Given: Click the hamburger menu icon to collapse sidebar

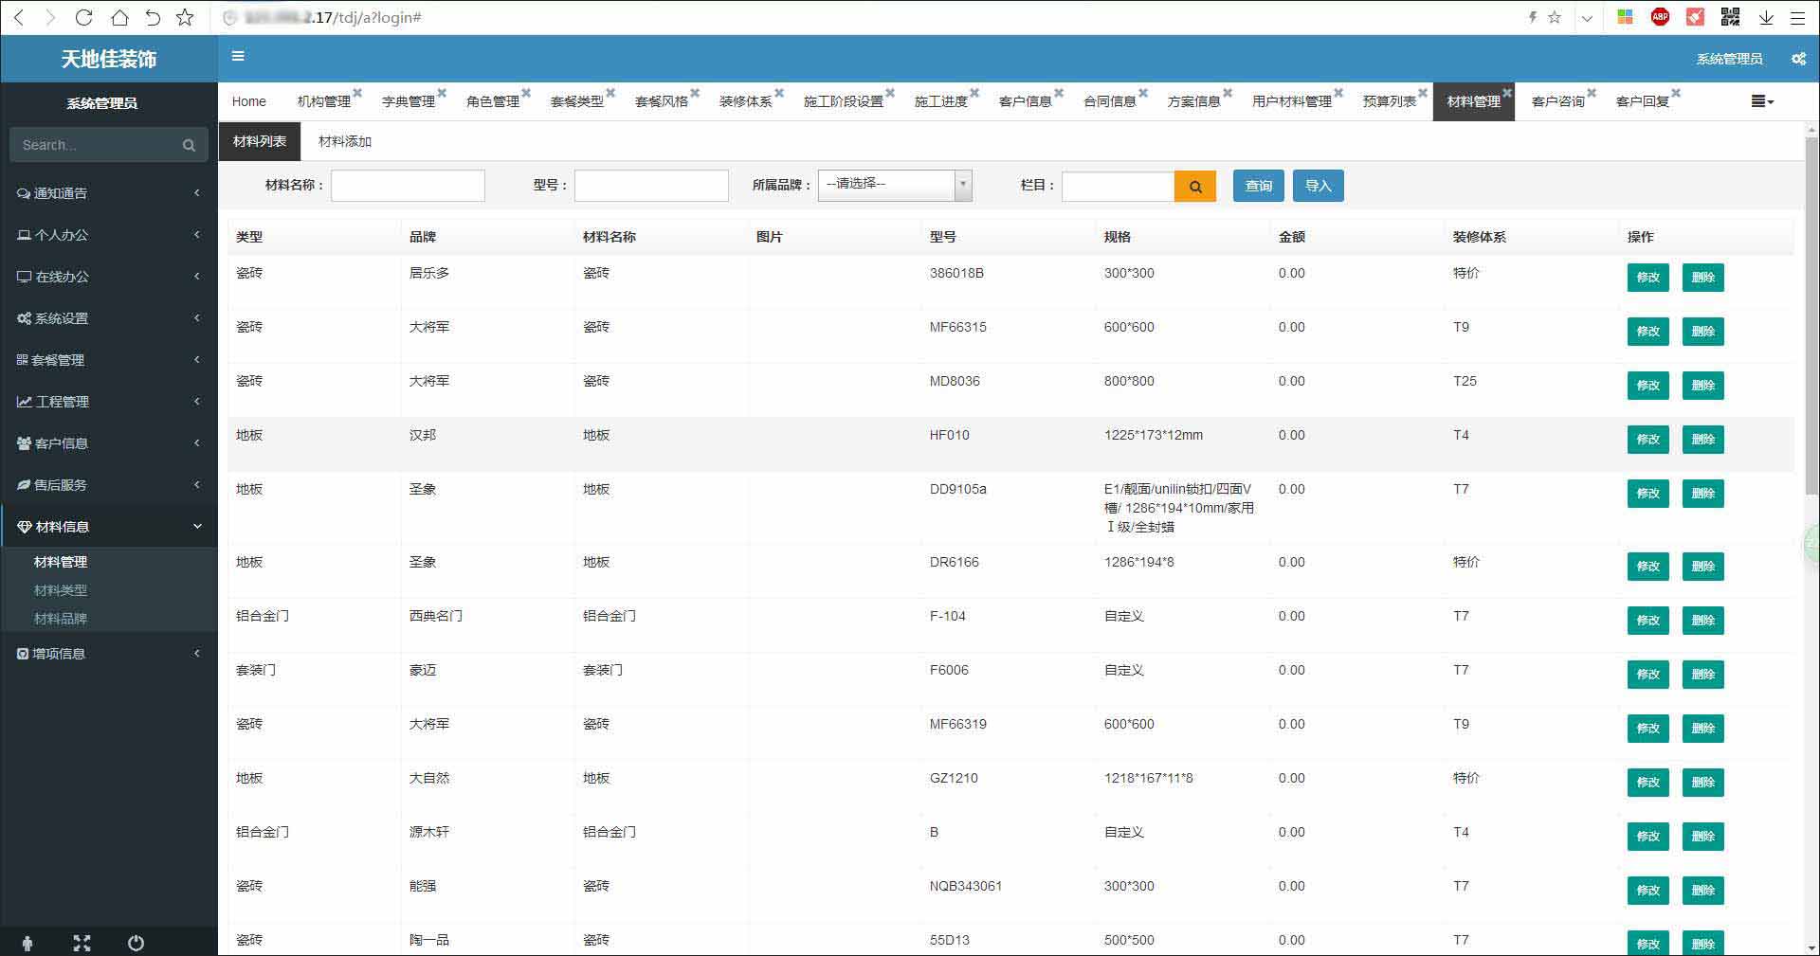Looking at the screenshot, I should [238, 57].
